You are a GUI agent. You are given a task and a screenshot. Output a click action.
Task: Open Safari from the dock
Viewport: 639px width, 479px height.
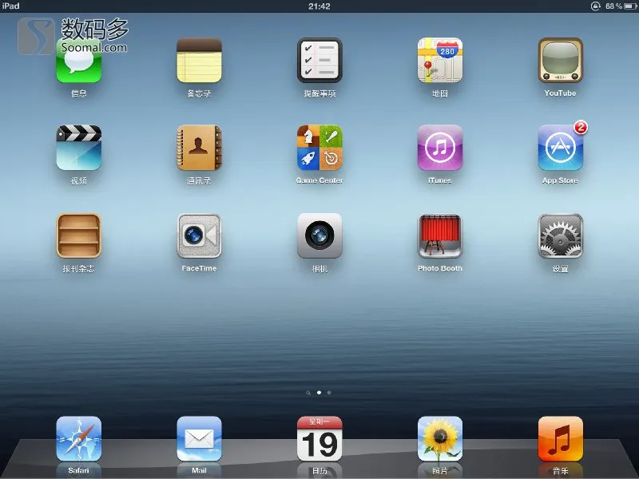point(78,438)
